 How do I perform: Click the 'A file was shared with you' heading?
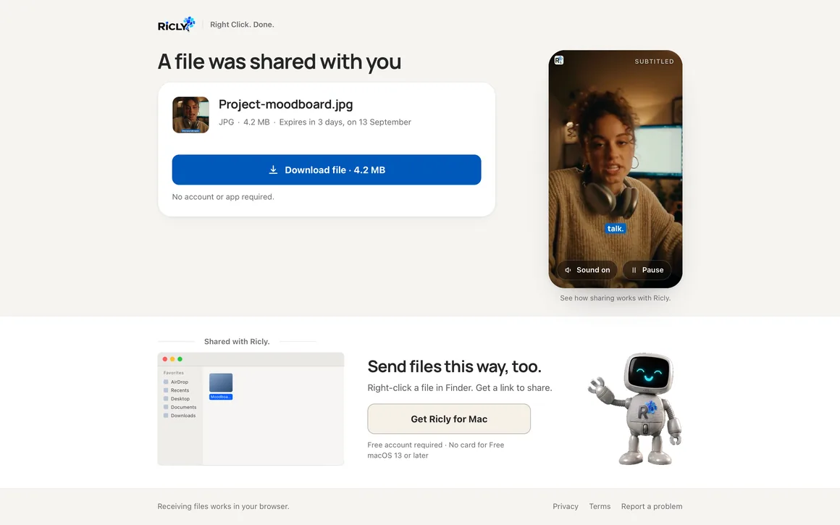(x=279, y=62)
